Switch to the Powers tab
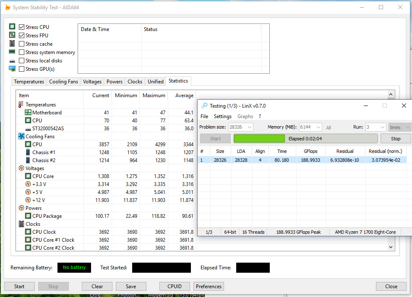 click(x=115, y=82)
